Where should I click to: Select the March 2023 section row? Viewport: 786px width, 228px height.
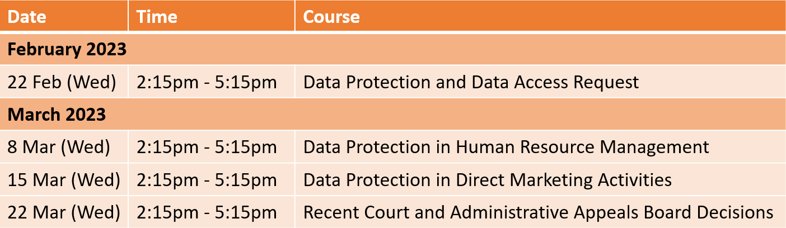coord(393,115)
